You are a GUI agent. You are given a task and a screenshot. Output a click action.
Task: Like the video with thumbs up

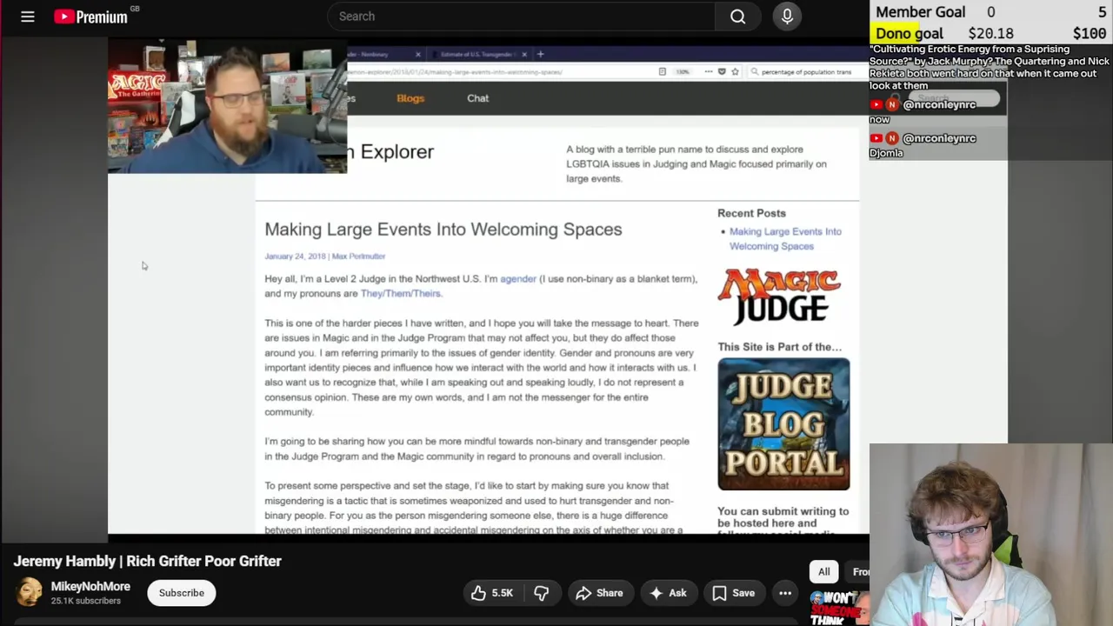[491, 593]
